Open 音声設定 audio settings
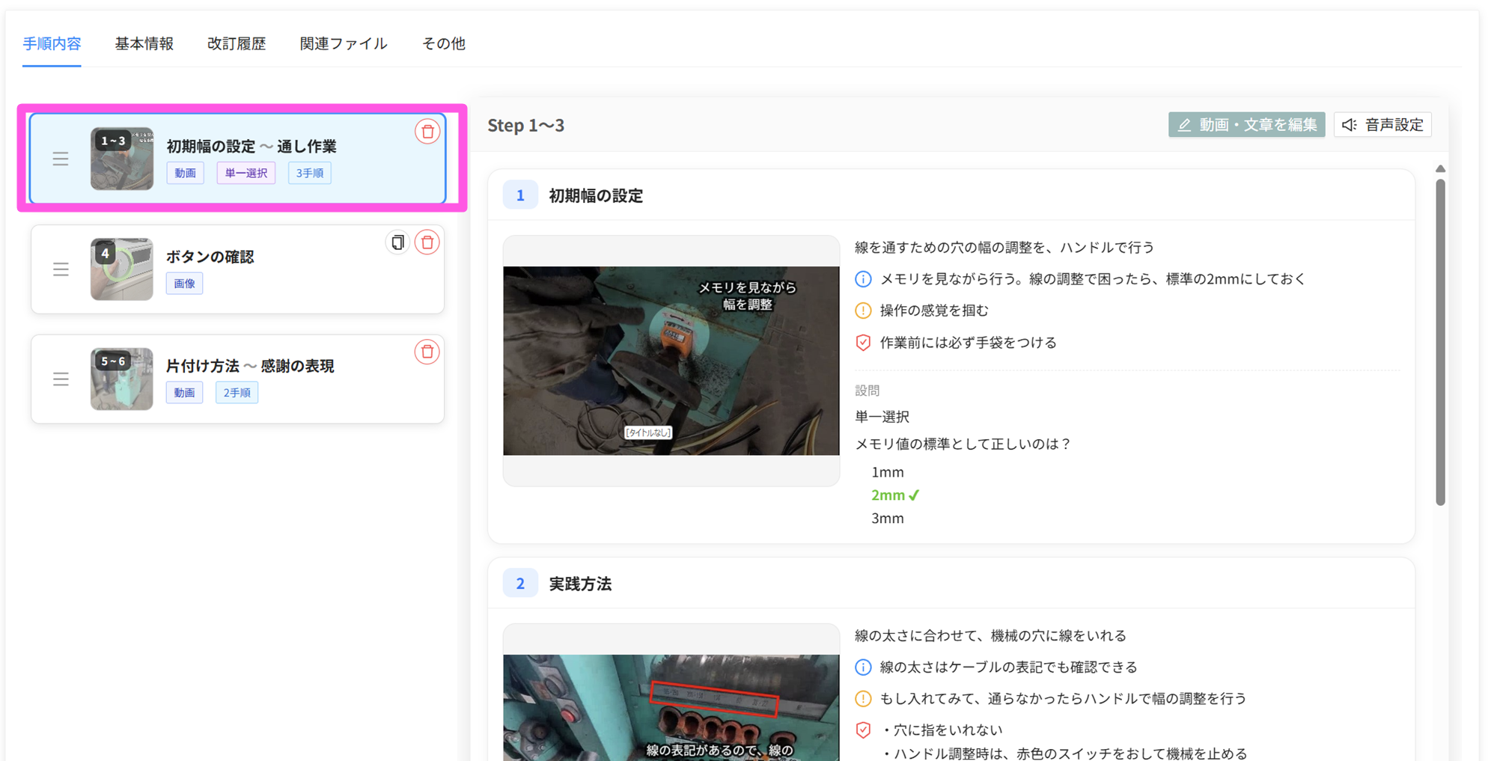The height and width of the screenshot is (761, 1497). click(1382, 125)
